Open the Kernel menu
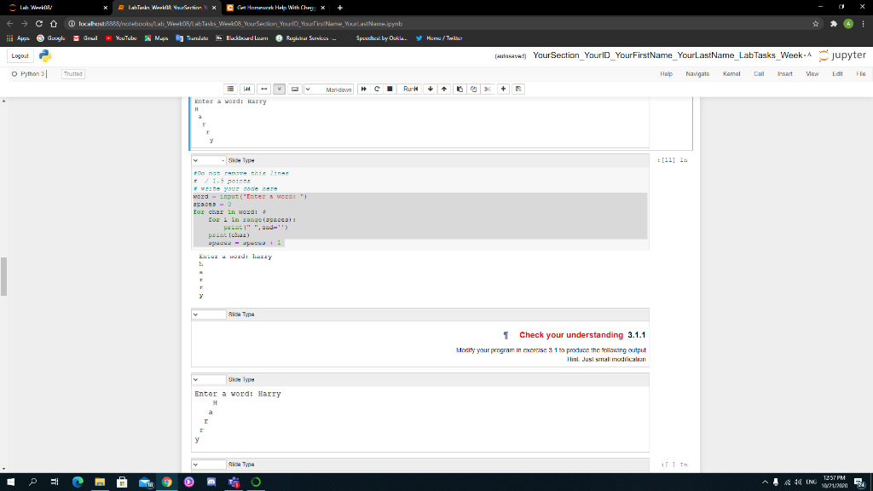The width and height of the screenshot is (873, 491). tap(733, 74)
